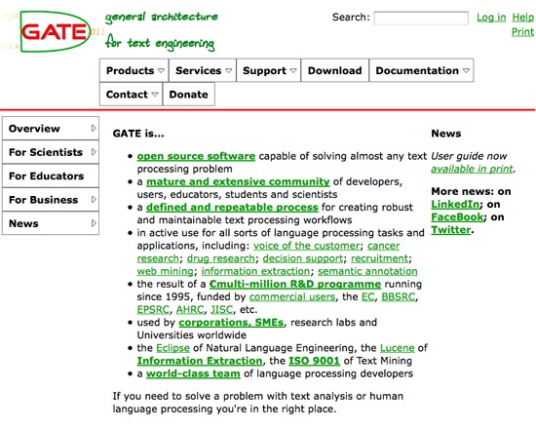Screen dimensions: 536x429
Task: Expand the Contact dropdown arrow
Action: 155,95
